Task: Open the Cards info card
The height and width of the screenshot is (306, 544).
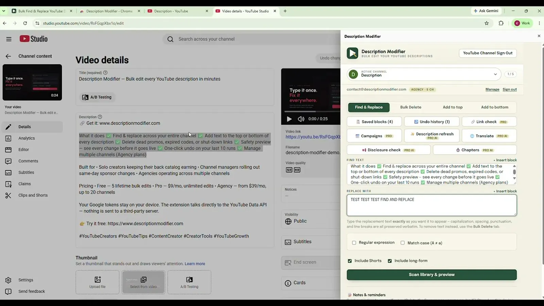Action: pos(311,283)
